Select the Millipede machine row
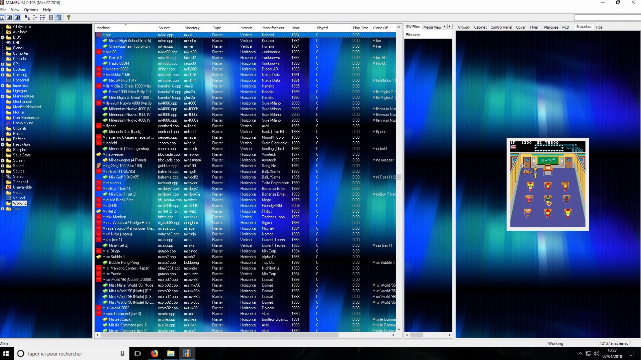The image size is (641, 360). click(246, 126)
